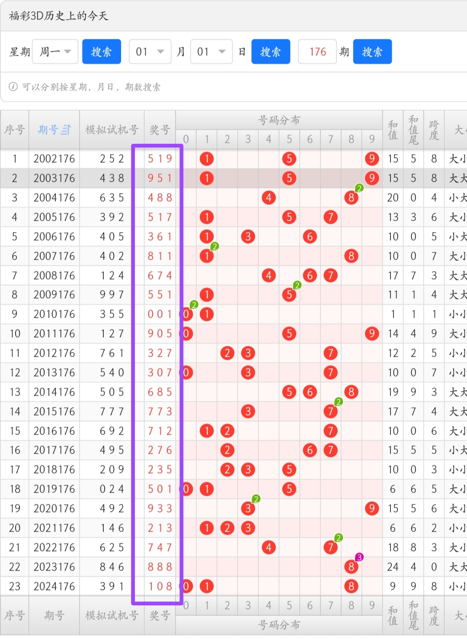
Task: Click the green badge 2 in row 2004176
Action: [359, 188]
